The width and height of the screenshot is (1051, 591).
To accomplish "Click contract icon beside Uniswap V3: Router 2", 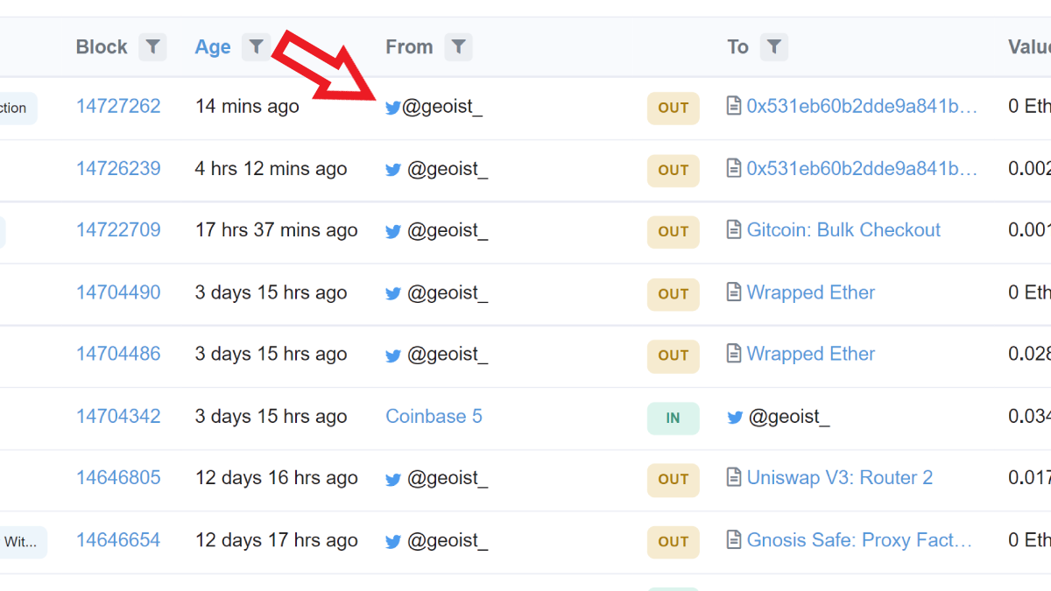I will pos(734,478).
